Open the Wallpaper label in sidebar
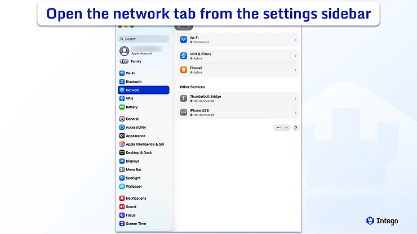417x234 pixels. 134,186
